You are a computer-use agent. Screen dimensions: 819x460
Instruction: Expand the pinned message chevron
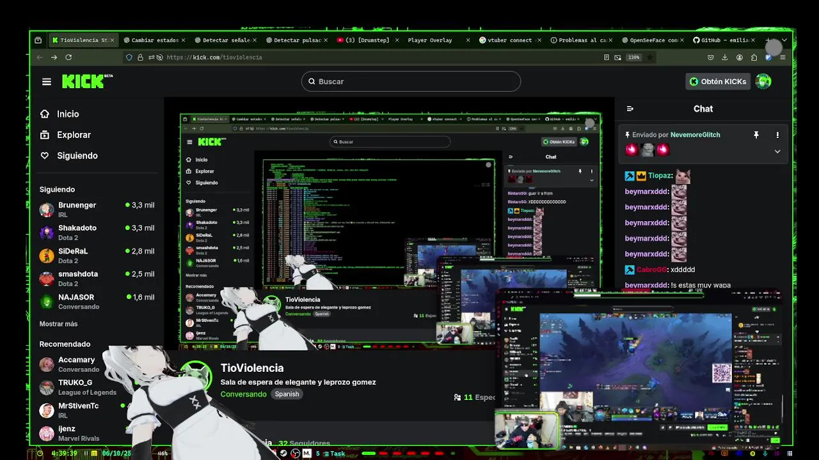pos(777,151)
